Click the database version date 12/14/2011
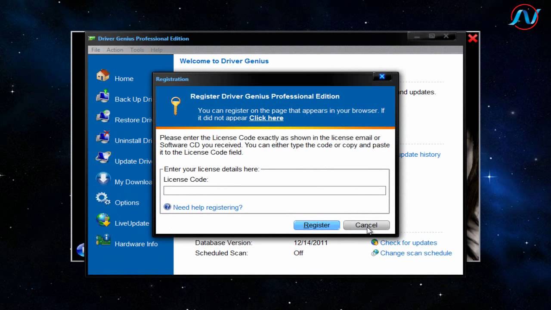The height and width of the screenshot is (310, 551). [311, 243]
